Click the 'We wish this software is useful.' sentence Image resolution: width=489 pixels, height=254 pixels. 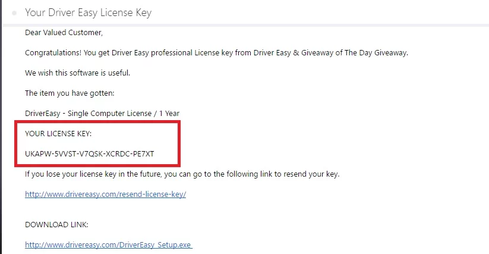tap(77, 73)
